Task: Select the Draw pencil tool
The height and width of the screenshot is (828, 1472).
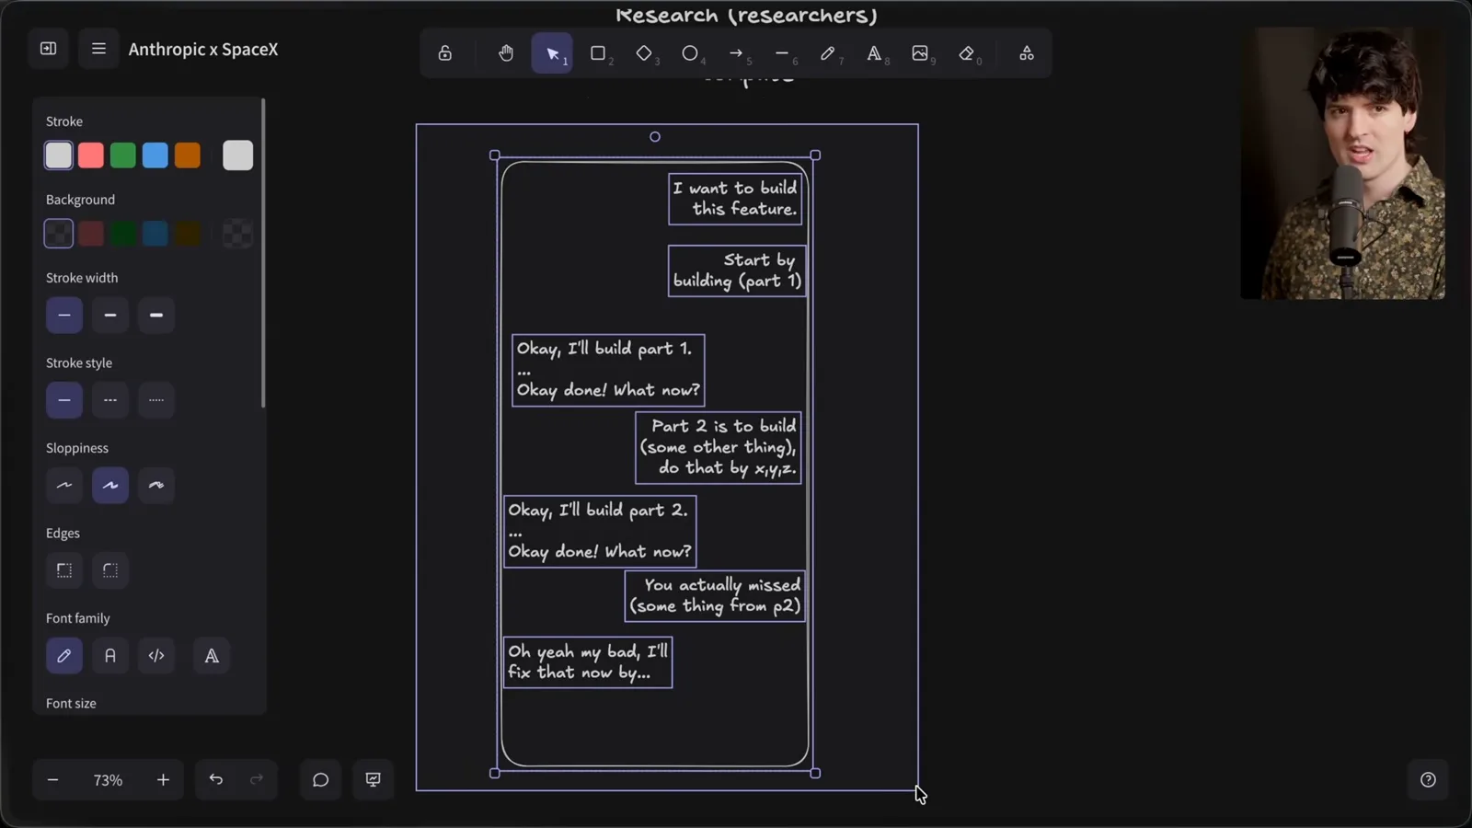Action: pos(828,53)
